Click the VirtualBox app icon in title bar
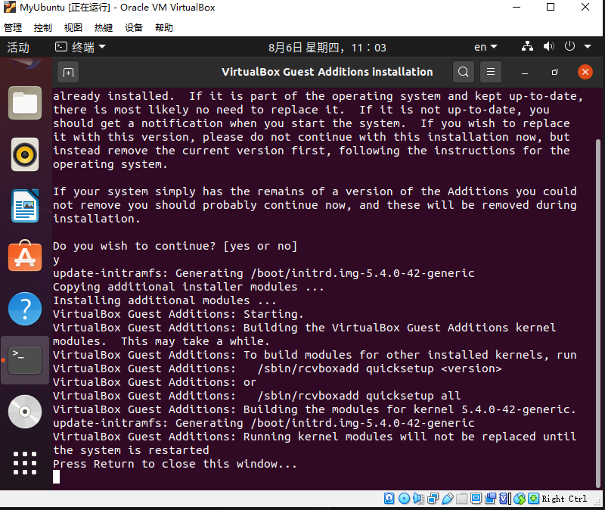 (x=10, y=8)
